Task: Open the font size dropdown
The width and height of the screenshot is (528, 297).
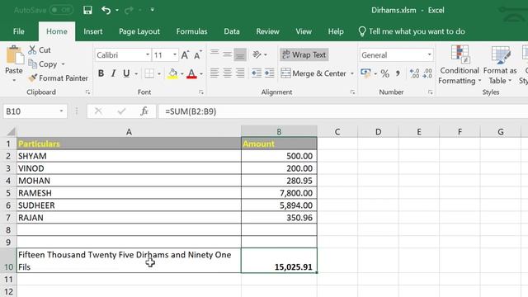Action: pos(175,55)
